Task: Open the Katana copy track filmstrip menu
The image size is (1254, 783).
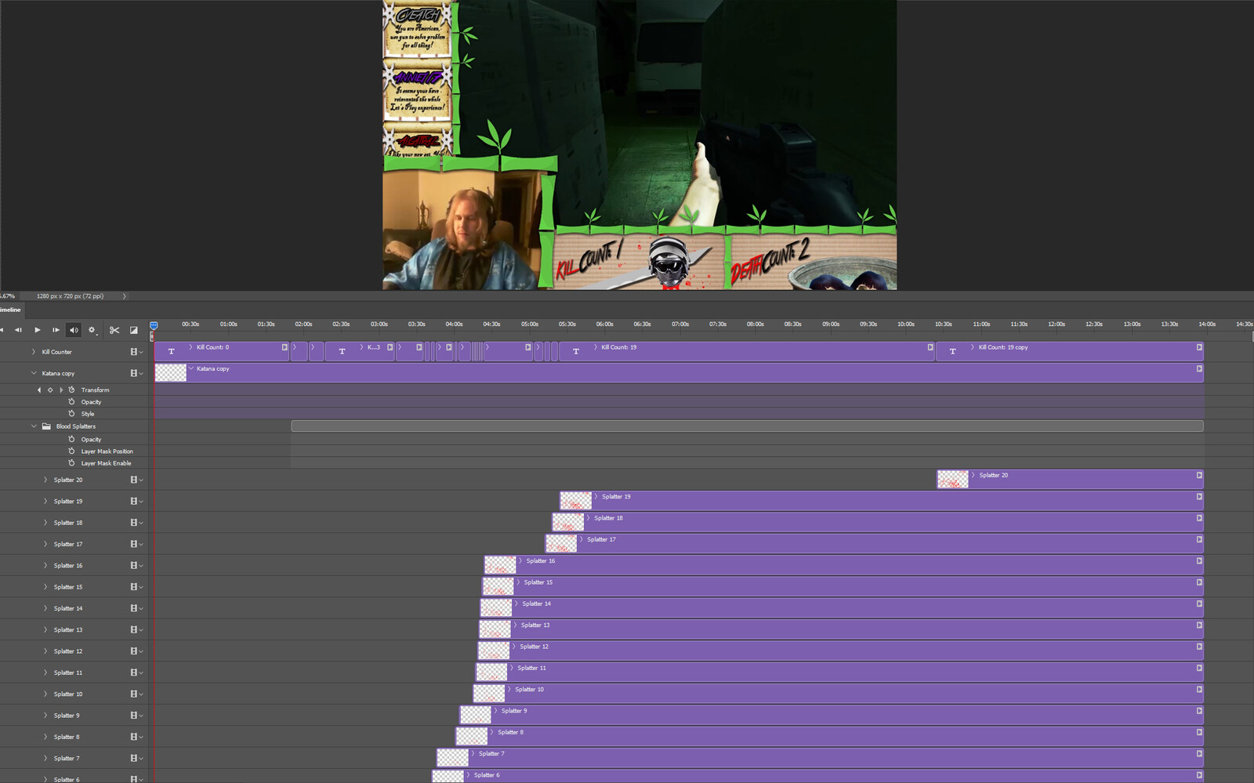Action: click(x=136, y=373)
